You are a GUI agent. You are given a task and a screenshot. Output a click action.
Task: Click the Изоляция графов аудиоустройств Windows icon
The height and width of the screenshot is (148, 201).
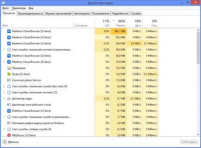click(x=9, y=123)
